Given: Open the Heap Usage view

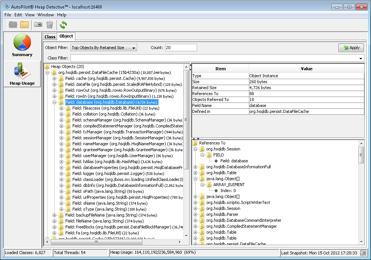Looking at the screenshot, I should coord(22,74).
